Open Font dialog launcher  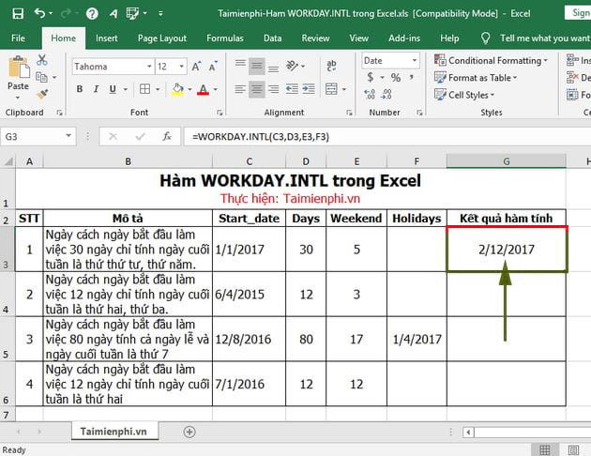point(220,113)
